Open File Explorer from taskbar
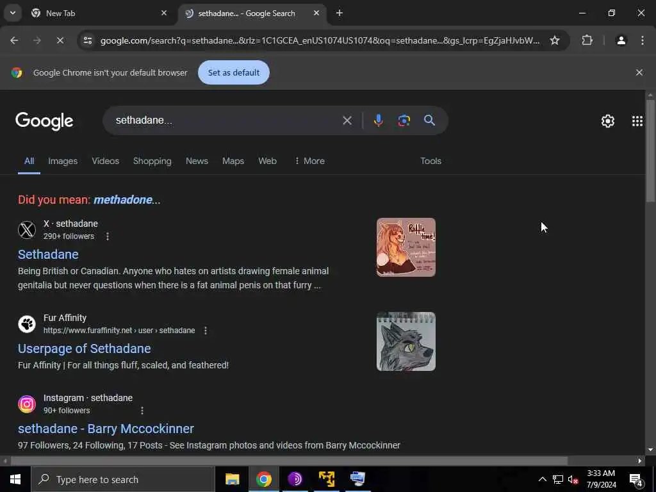The height and width of the screenshot is (492, 656). 232,479
